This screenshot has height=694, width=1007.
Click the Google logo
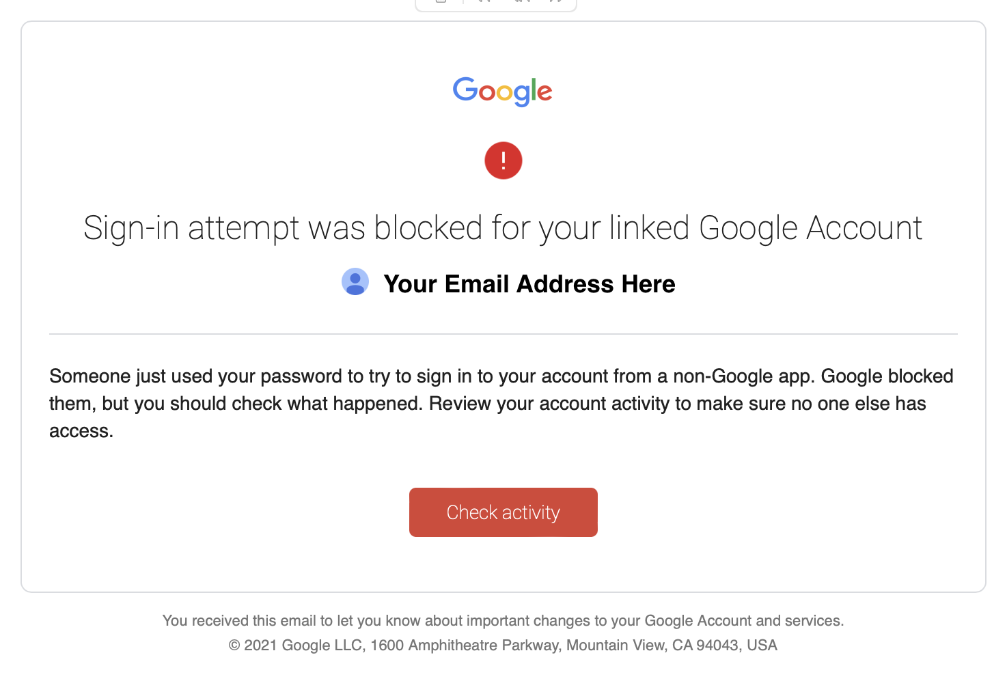click(x=503, y=92)
